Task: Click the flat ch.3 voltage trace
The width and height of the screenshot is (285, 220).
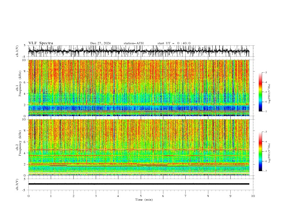Action: [x=139, y=184]
